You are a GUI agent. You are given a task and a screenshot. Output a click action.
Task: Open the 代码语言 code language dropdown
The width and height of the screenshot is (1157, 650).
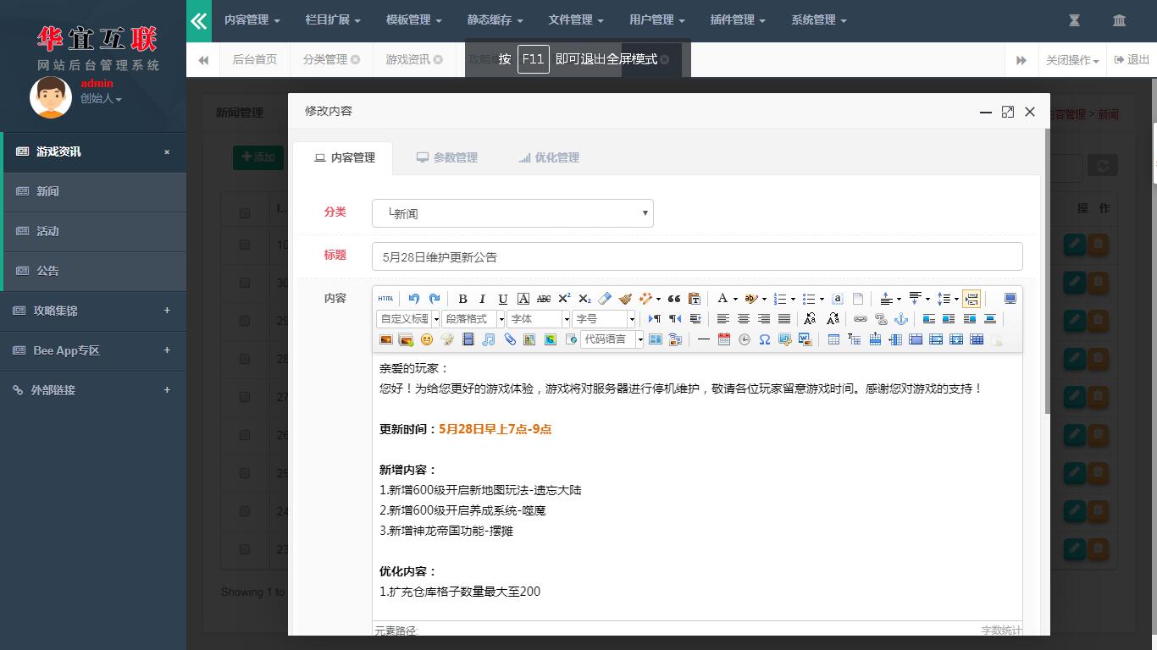pos(612,339)
